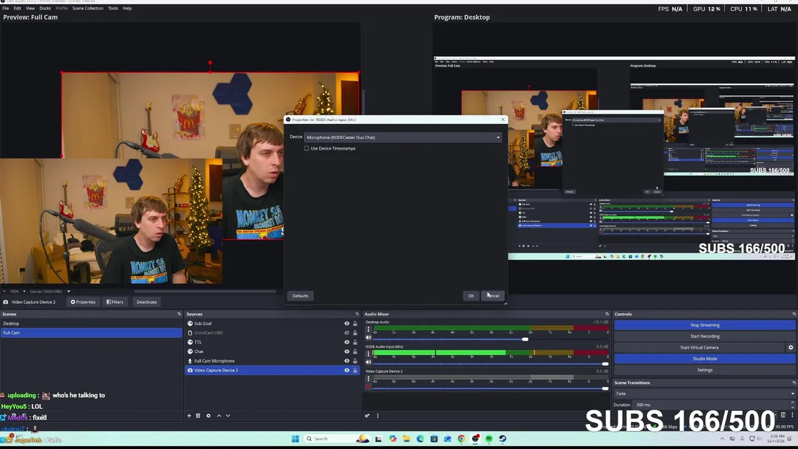Click the taskbar Search box
Viewport: 798px width, 449px height.
337,439
